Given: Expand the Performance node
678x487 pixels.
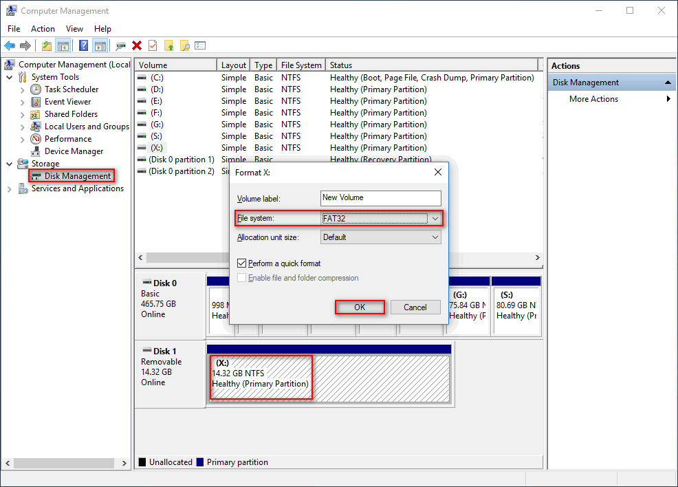Looking at the screenshot, I should click(x=23, y=140).
